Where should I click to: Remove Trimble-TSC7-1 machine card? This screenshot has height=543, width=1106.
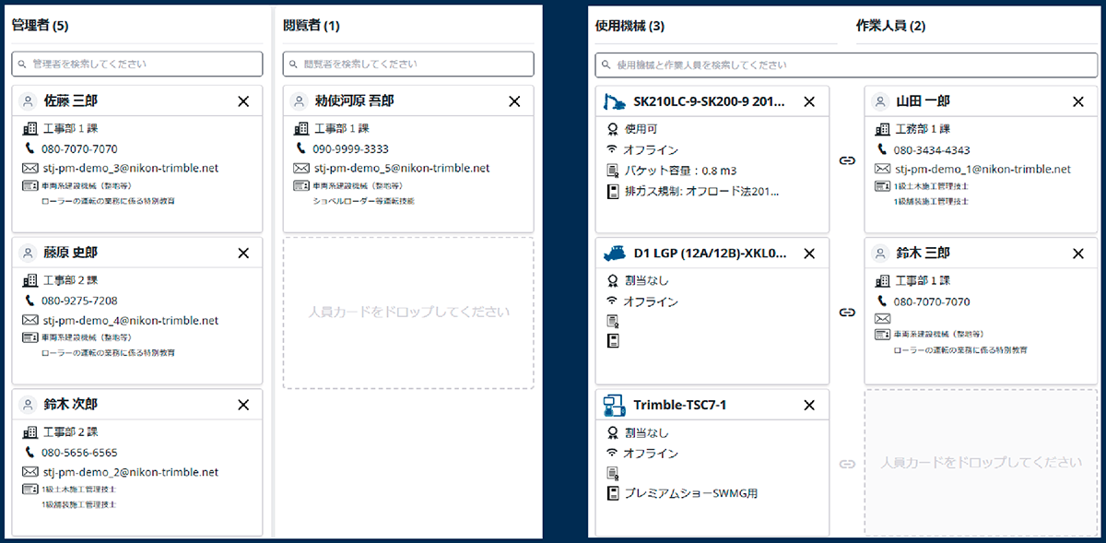809,405
